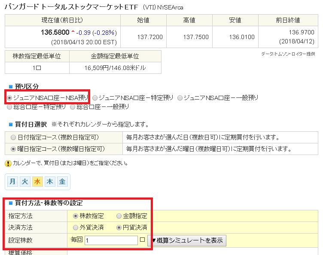
Task: Select ジュニアNISA口座－NISA預り radio option
Action: pyautogui.click(x=9, y=98)
